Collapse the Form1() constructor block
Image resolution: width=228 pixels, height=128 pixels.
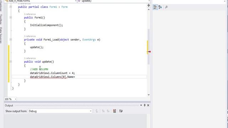coord(11,17)
